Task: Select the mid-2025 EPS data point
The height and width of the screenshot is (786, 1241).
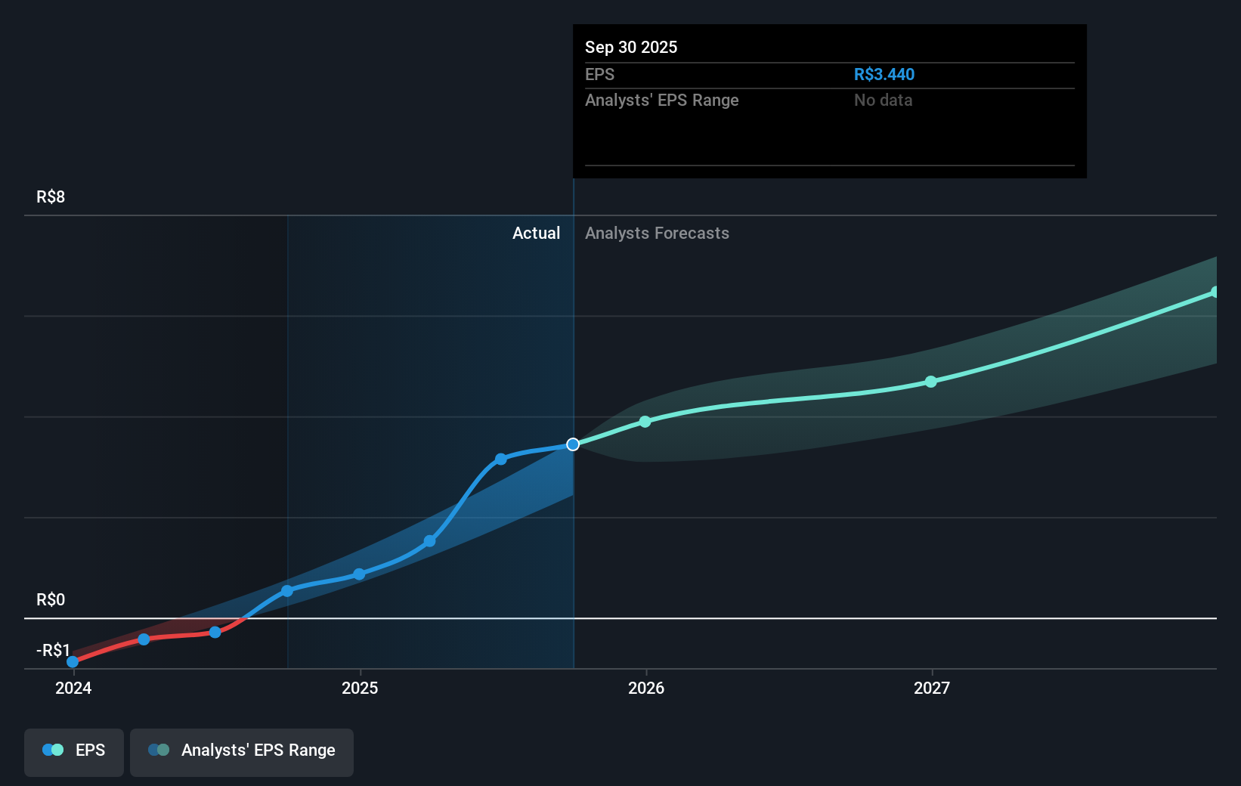Action: (429, 541)
